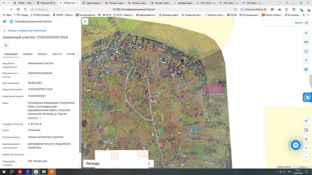Locate me with the navigation arrow icon

tap(306, 121)
